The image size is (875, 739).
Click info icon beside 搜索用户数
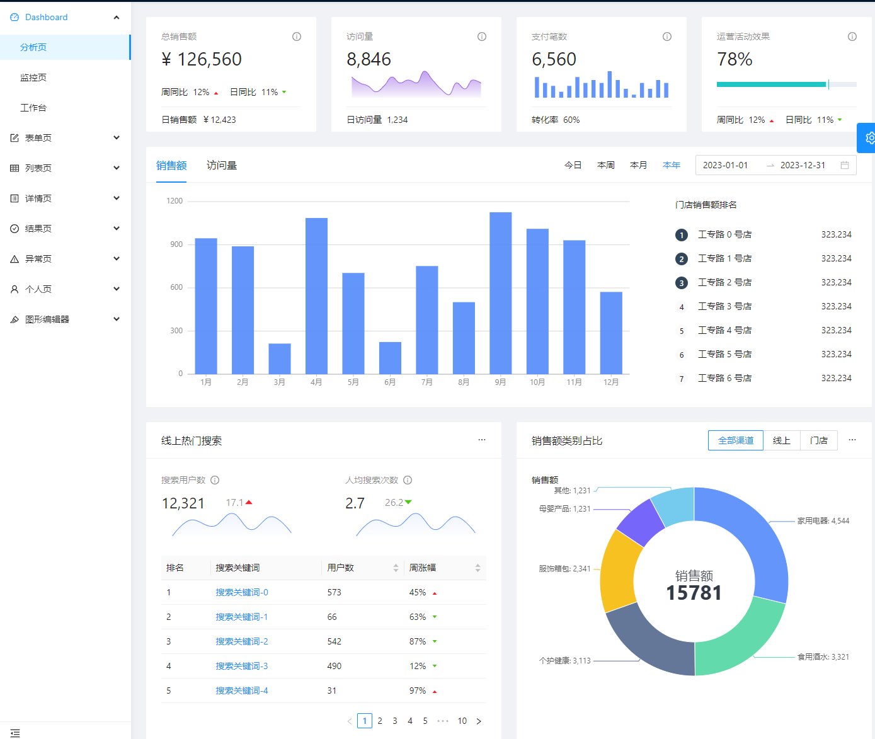pyautogui.click(x=215, y=480)
